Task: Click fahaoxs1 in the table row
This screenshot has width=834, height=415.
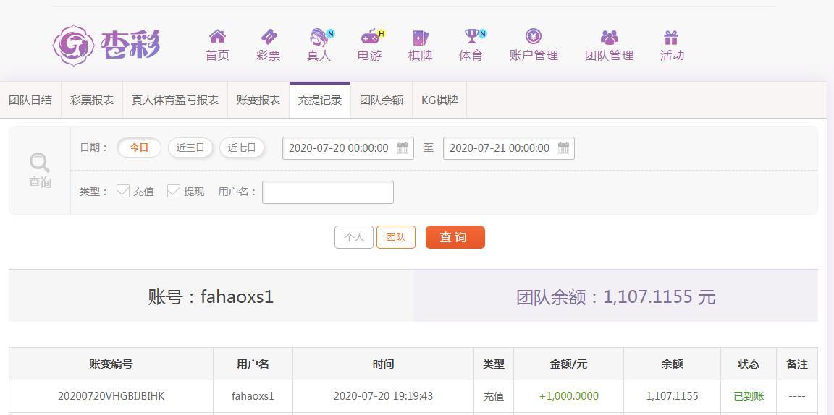Action: (x=253, y=396)
